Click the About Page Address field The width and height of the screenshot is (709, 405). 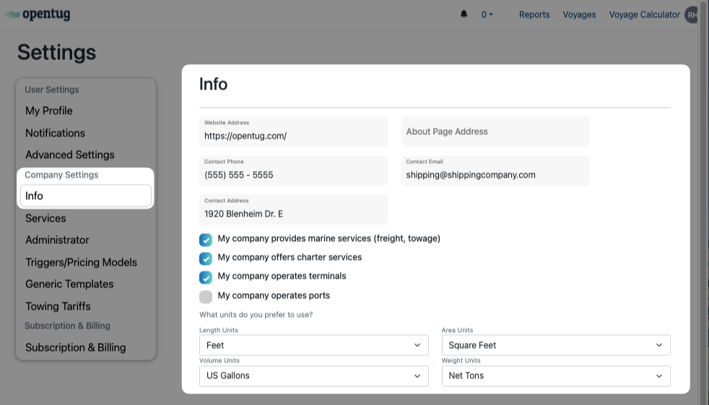click(495, 131)
